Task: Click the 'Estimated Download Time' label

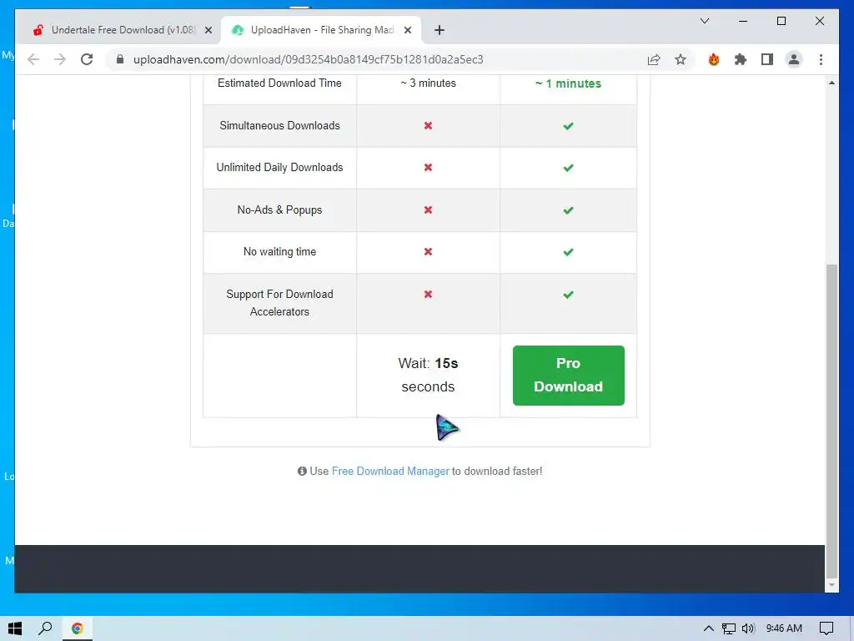Action: pyautogui.click(x=279, y=83)
